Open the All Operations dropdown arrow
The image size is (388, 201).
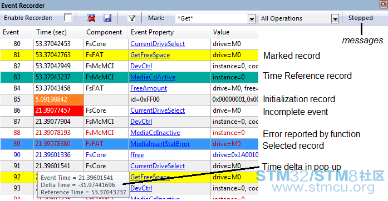pyautogui.click(x=335, y=19)
